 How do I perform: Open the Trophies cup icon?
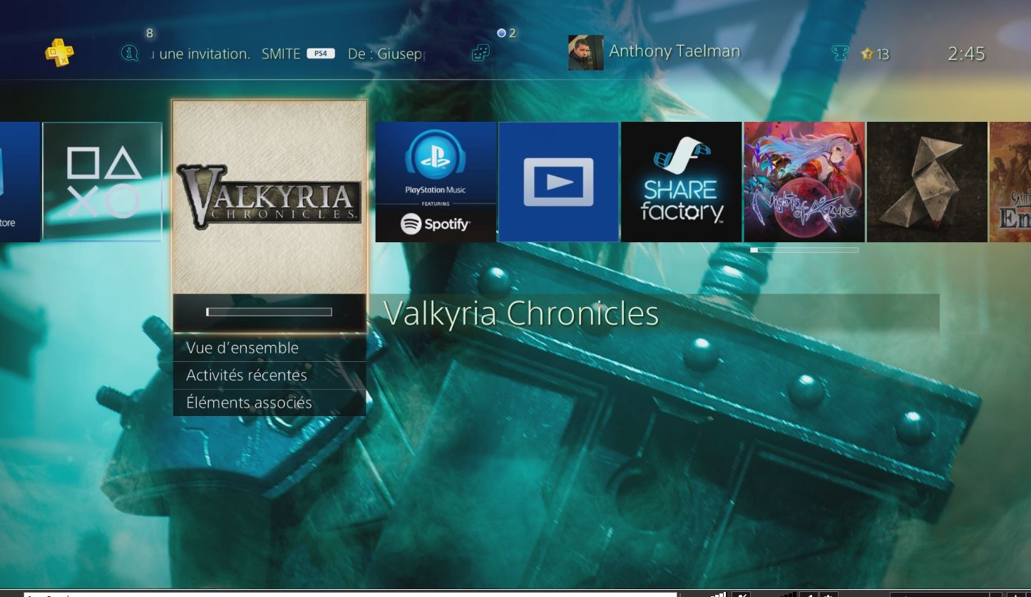coord(840,53)
